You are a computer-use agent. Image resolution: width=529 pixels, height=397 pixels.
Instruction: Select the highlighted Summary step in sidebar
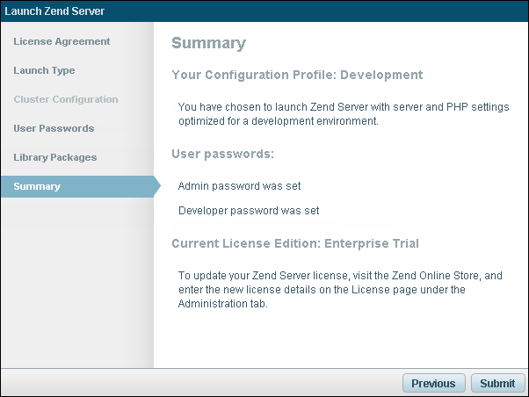click(37, 186)
